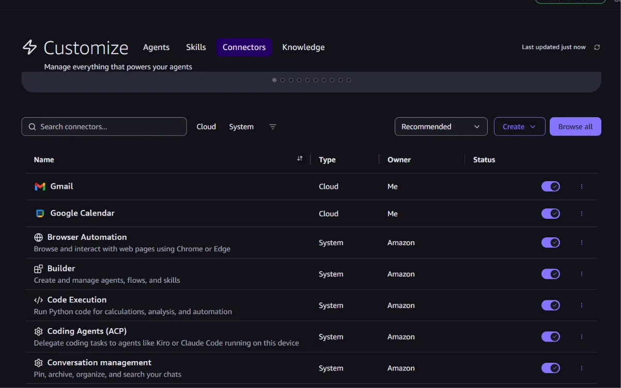Click the Browse all button
Viewport: 621px width, 388px height.
(576, 126)
